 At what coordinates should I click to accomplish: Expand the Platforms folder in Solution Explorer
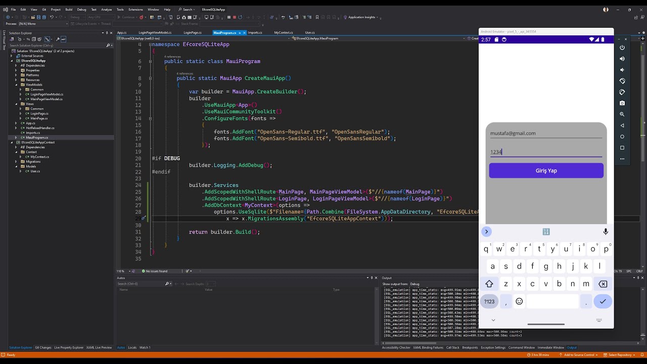coord(16,75)
